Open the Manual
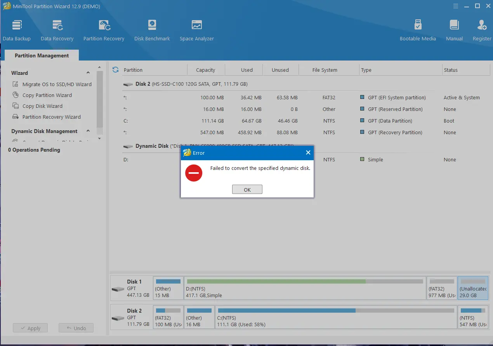Viewport: 493px width, 346px height. [454, 31]
